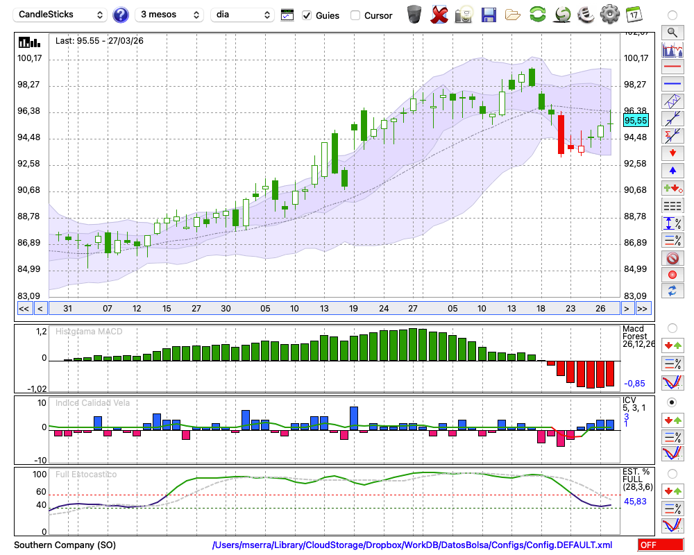Click the volume histogram overlay tool
Image resolution: width=694 pixels, height=555 pixels.
pyautogui.click(x=672, y=49)
